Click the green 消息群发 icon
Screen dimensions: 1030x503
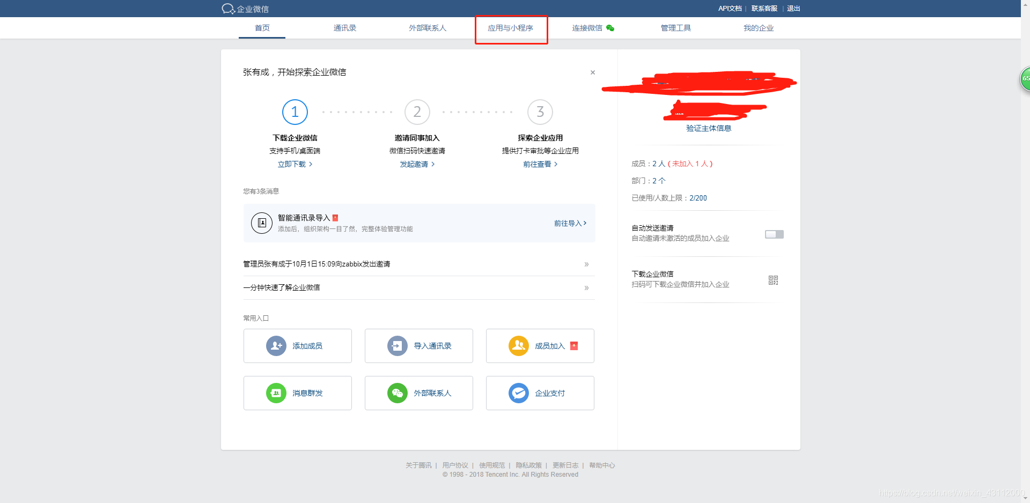click(276, 393)
